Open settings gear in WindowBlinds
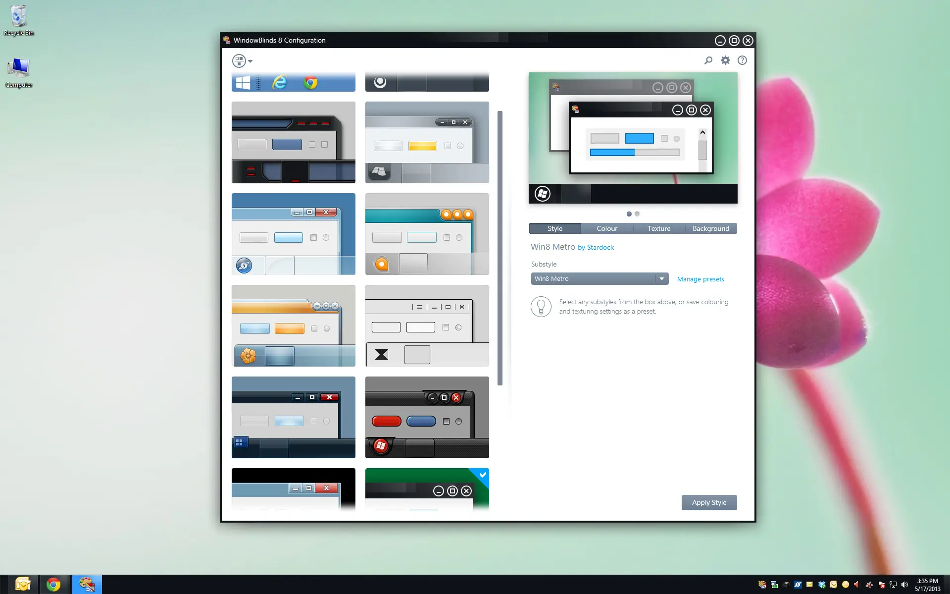 point(725,60)
